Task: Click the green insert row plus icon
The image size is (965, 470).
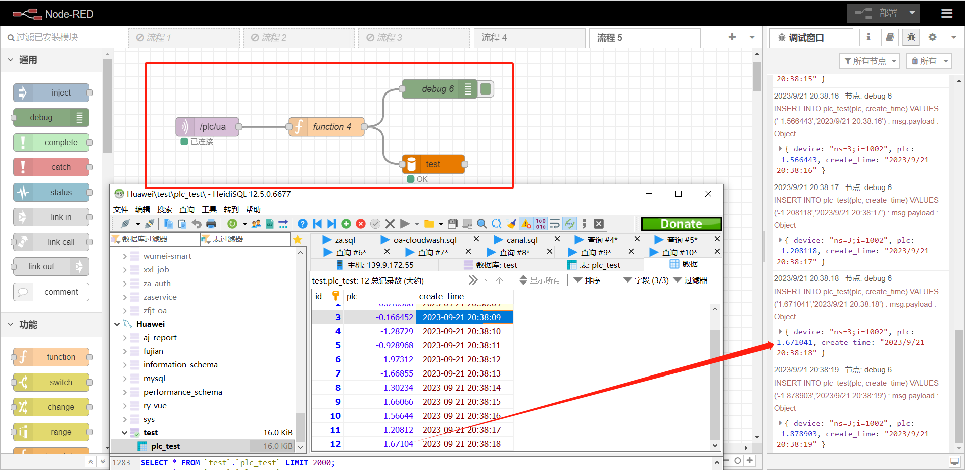Action: point(346,224)
